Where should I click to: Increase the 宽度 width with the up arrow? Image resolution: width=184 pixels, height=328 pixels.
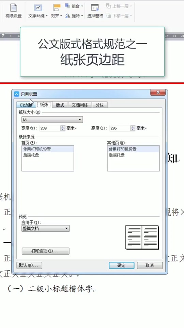click(x=63, y=127)
